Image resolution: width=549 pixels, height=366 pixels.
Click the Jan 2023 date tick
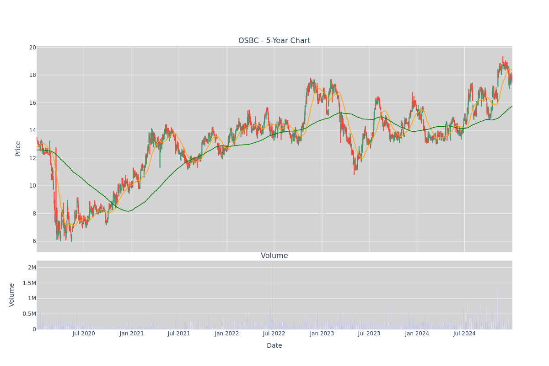[x=322, y=334]
